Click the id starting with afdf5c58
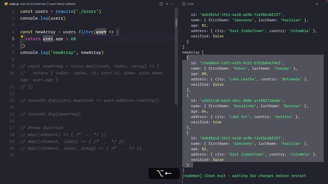 pyautogui.click(x=241, y=101)
